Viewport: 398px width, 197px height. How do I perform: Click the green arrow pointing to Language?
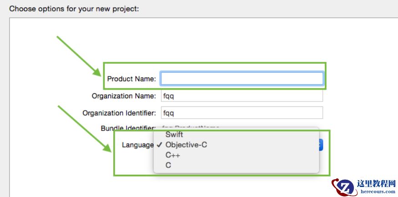click(84, 128)
